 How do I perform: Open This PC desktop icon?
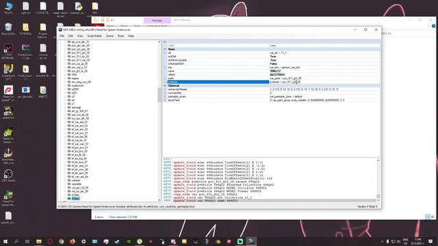tap(8, 8)
